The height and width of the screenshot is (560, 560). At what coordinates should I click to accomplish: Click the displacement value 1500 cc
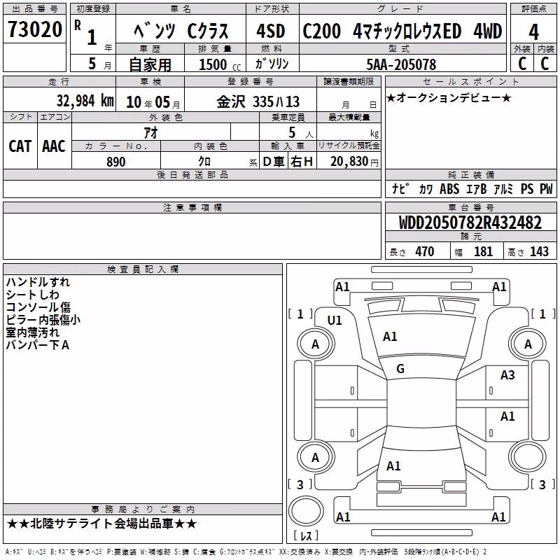tap(220, 64)
